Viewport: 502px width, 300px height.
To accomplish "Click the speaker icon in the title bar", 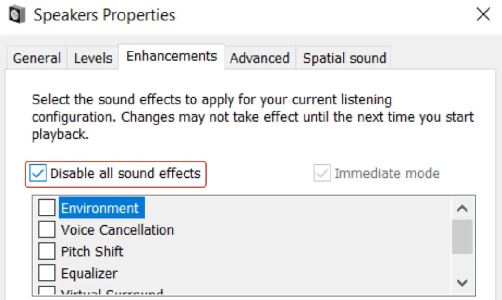I will [x=16, y=14].
